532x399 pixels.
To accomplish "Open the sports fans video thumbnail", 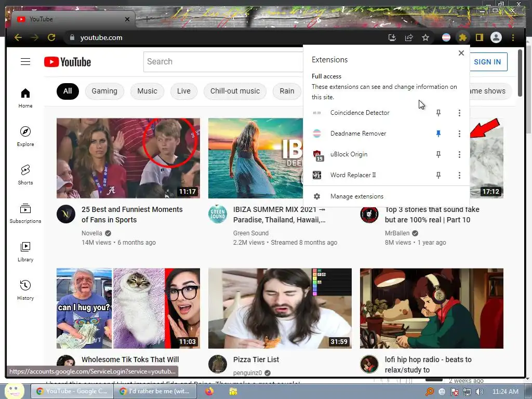I will (128, 158).
